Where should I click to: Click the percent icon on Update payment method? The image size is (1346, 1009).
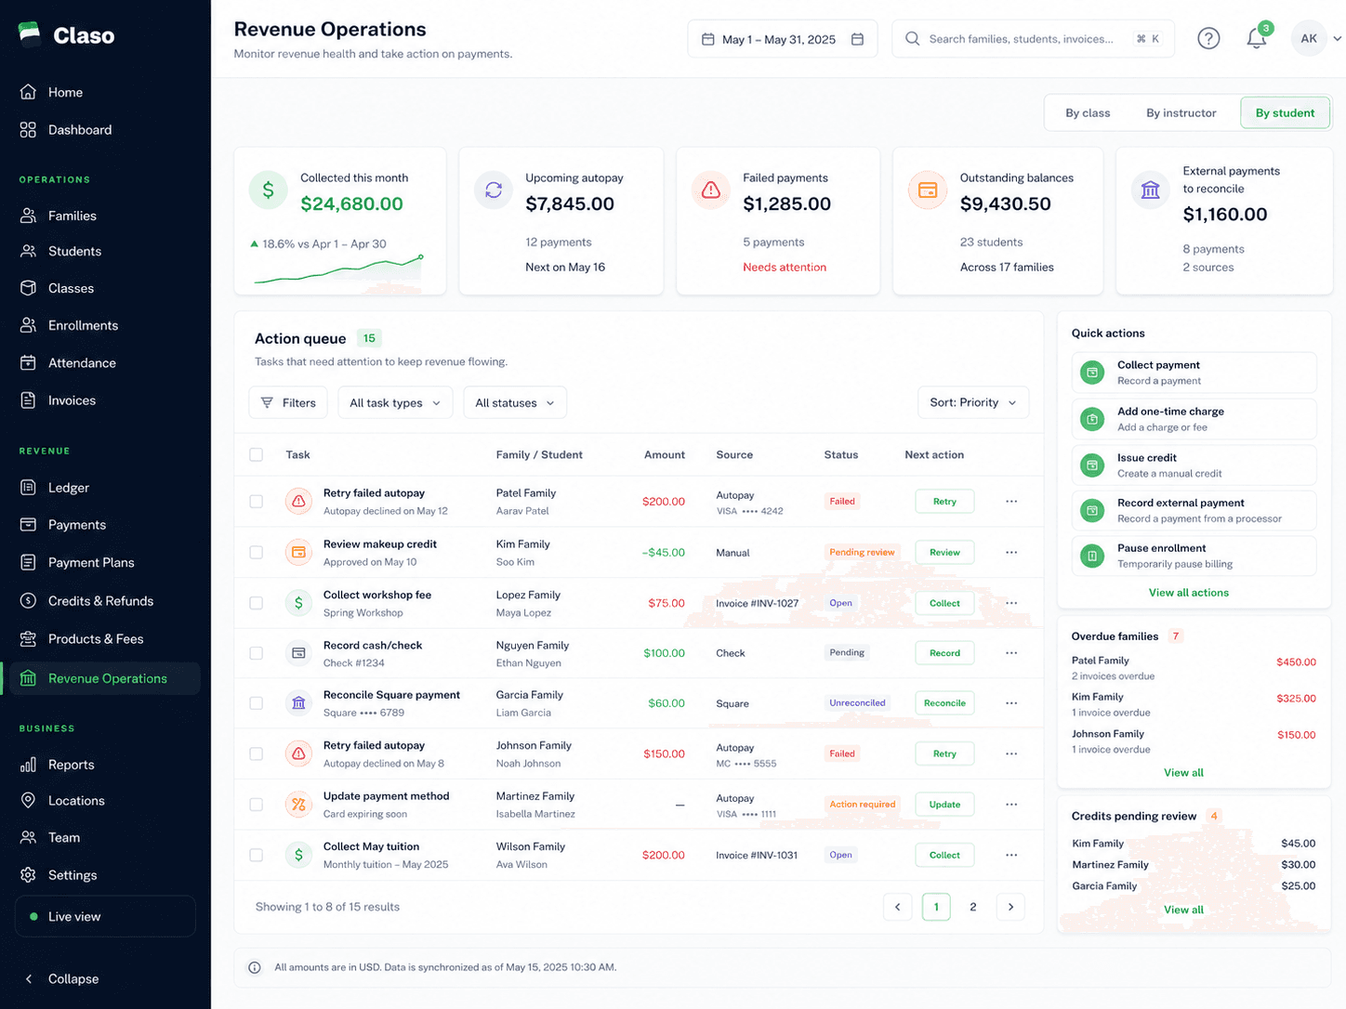tap(298, 805)
